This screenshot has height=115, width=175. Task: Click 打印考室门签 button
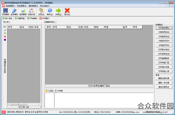tap(164, 62)
